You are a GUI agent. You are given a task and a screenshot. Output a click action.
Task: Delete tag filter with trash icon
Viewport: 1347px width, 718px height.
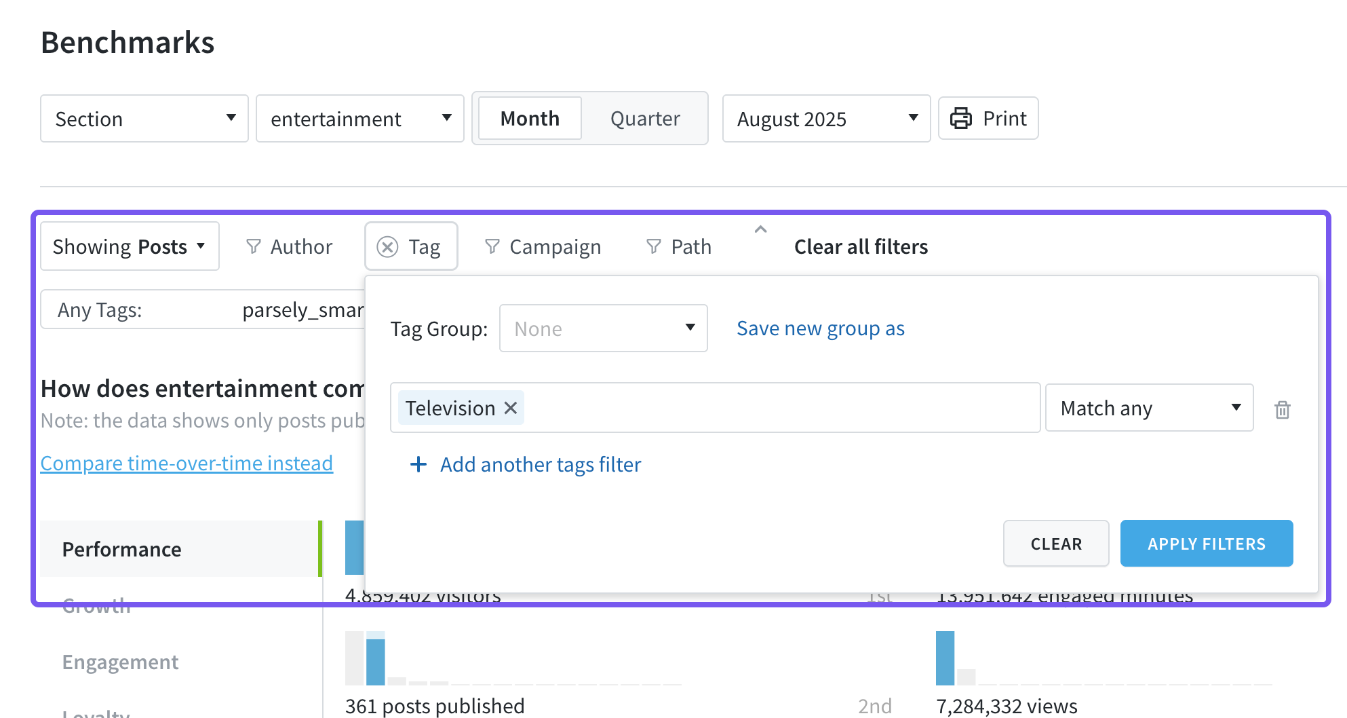click(x=1282, y=410)
